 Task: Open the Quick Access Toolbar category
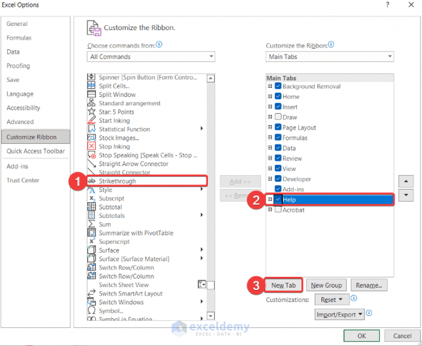click(36, 151)
